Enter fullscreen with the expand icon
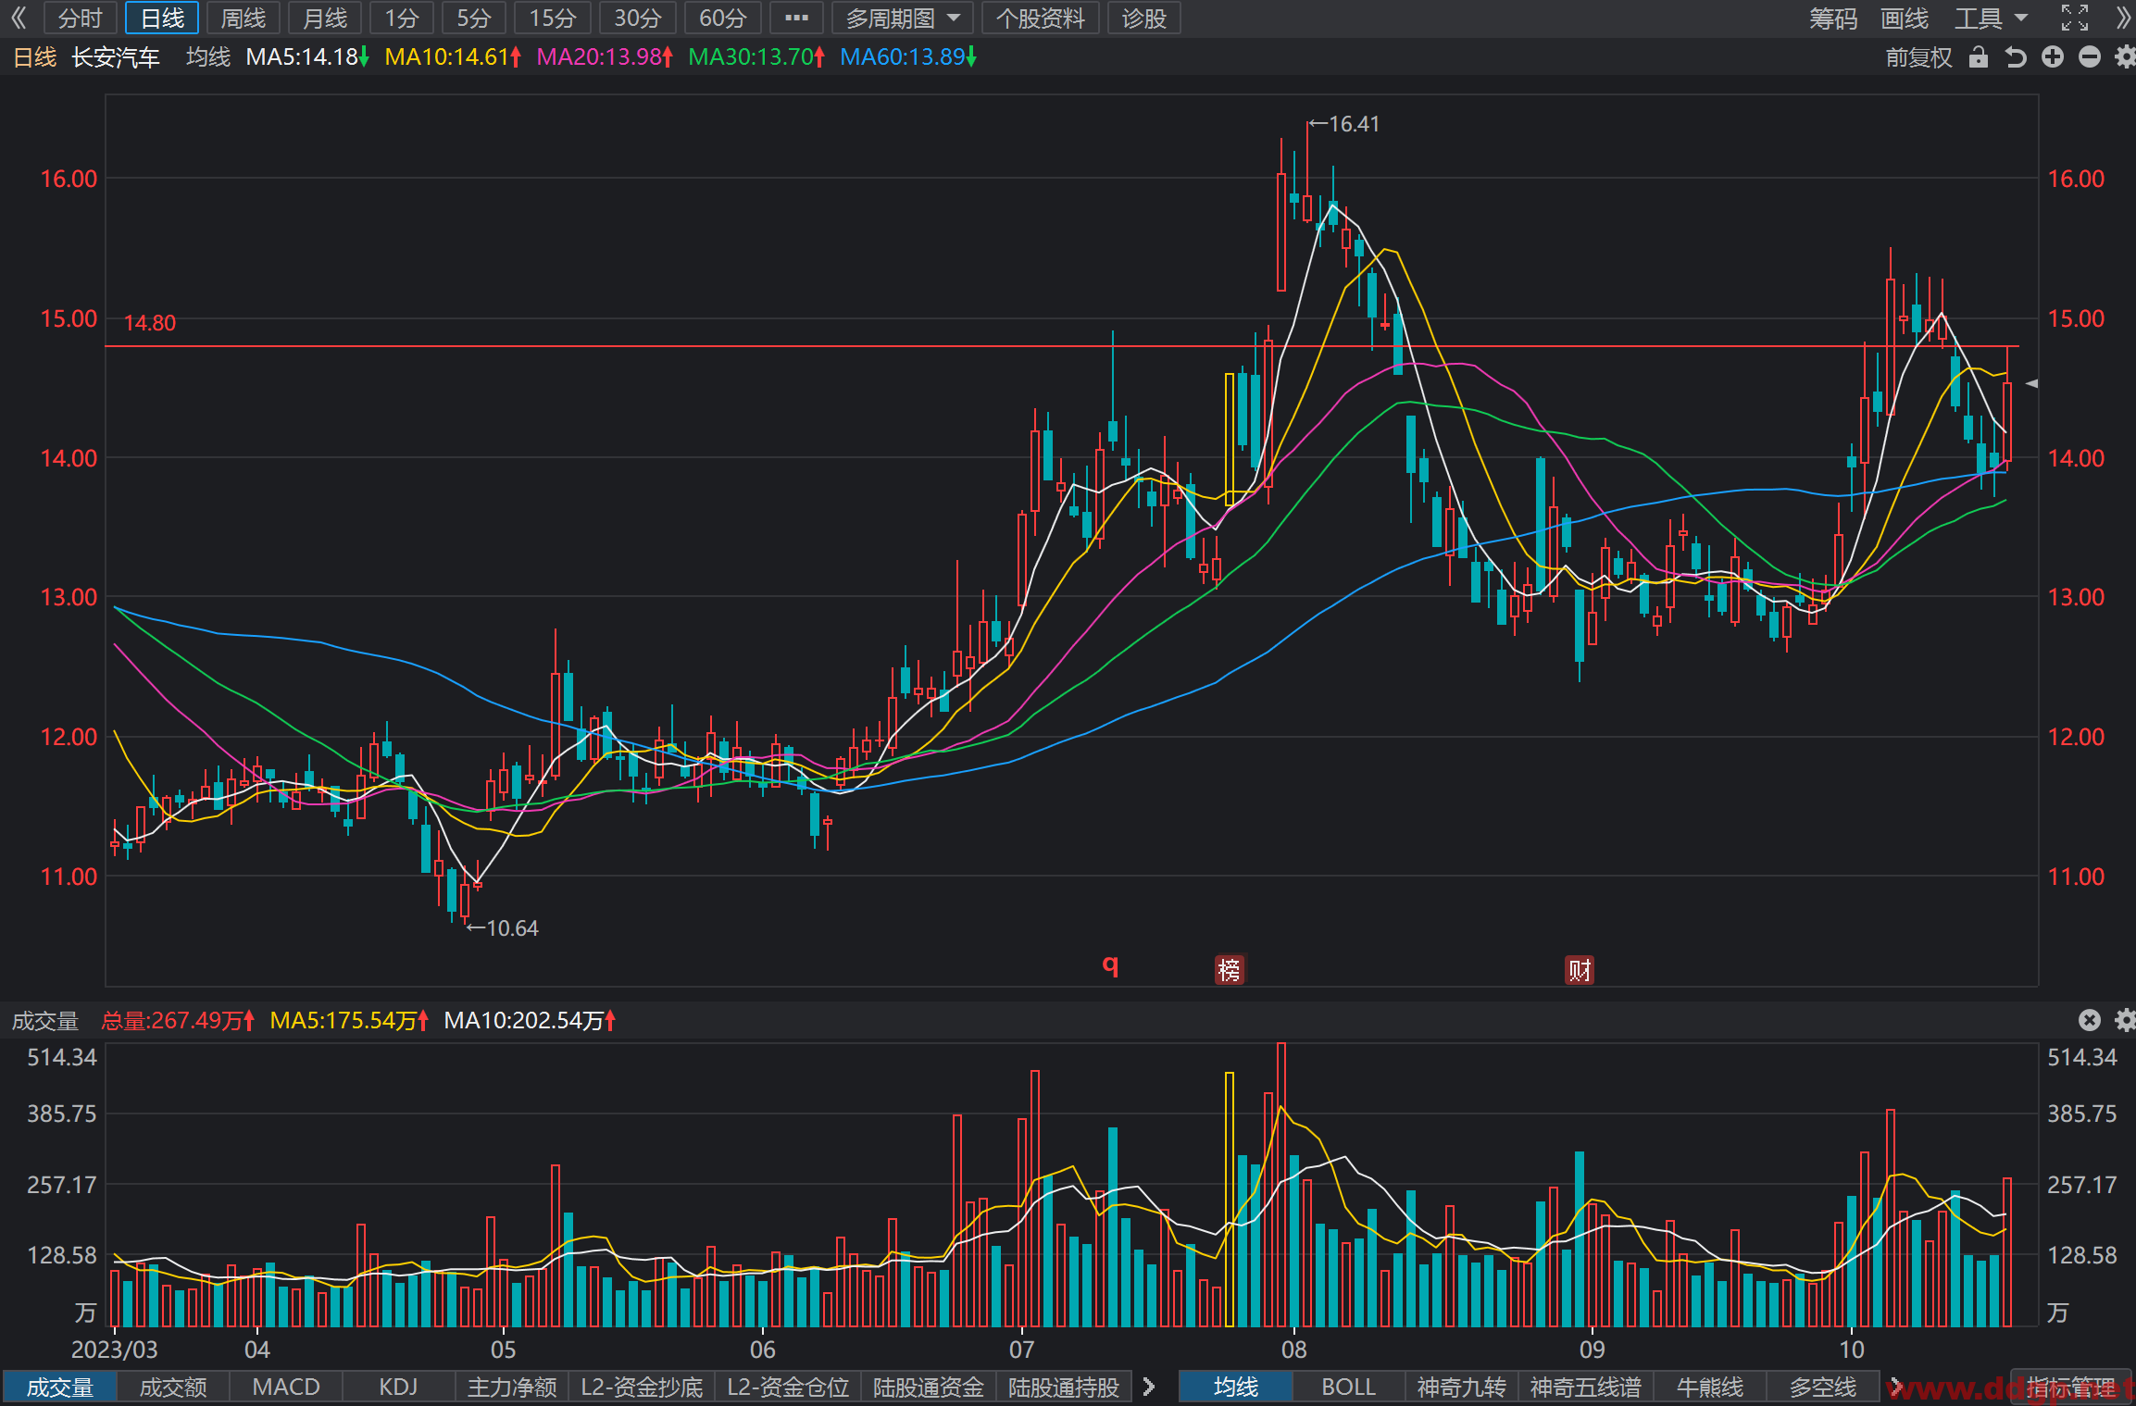The width and height of the screenshot is (2136, 1406). point(2074,18)
